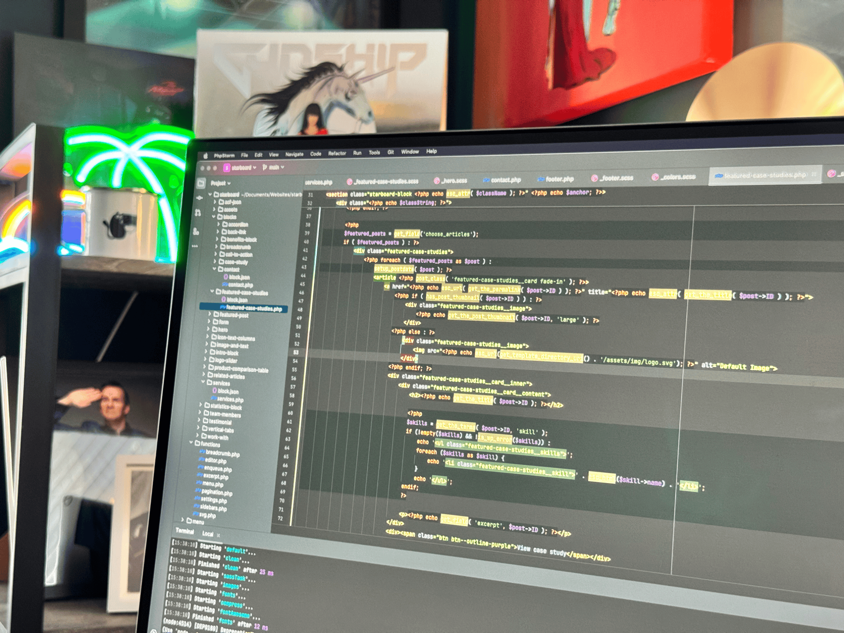Select enqueue.php in the project tree

pyautogui.click(x=215, y=468)
